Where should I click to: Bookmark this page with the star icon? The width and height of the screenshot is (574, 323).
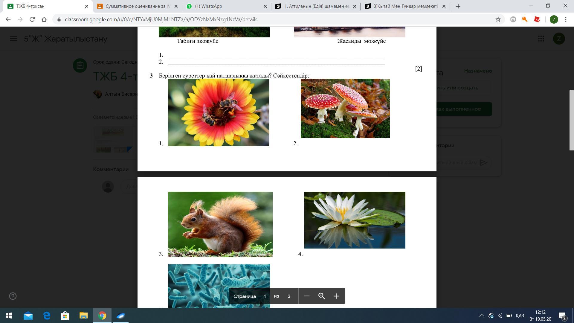coord(498,19)
